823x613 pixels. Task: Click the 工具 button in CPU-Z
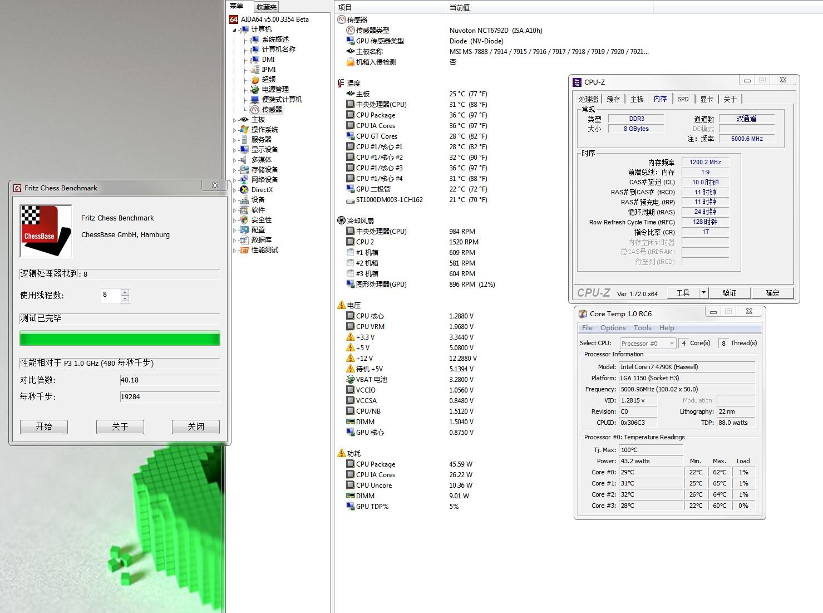click(x=683, y=293)
